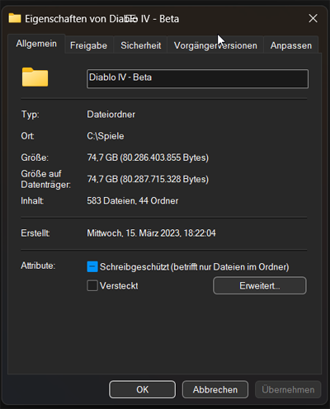Click the large yellow folder icon
The height and width of the screenshot is (409, 330).
point(35,78)
